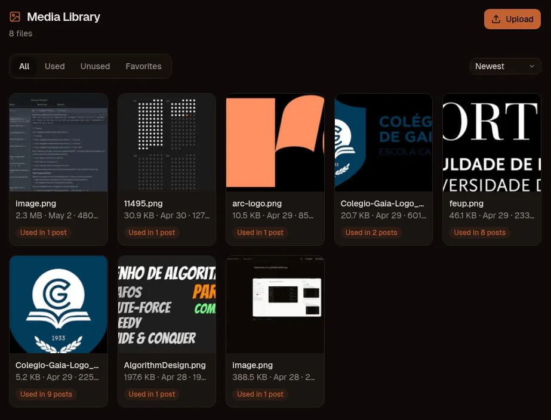Open the 388.5 KB image.png thumbnail
551x420 pixels.
click(x=275, y=304)
